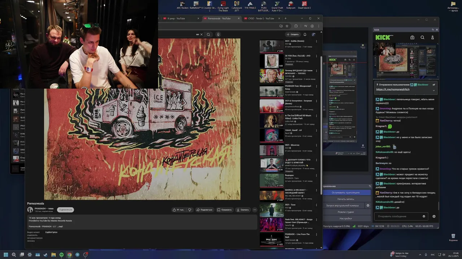This screenshot has width=462, height=259.
Task: Click the Создать create button
Action: (293, 35)
